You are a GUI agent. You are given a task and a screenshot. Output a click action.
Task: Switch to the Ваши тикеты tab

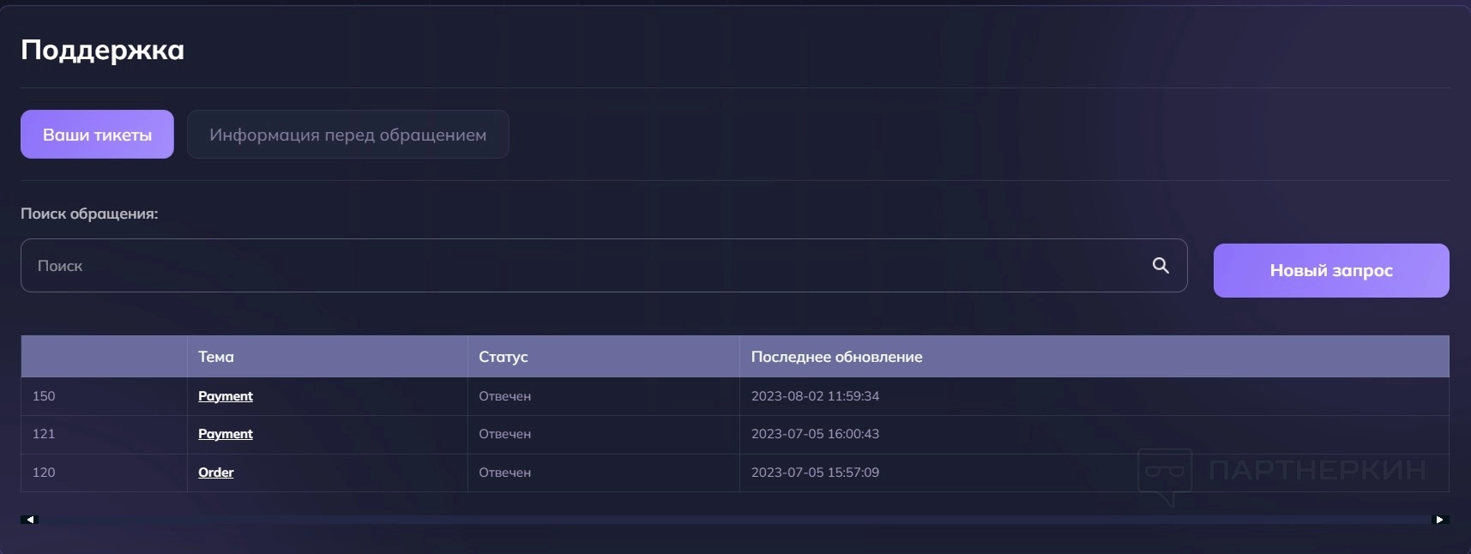[97, 135]
